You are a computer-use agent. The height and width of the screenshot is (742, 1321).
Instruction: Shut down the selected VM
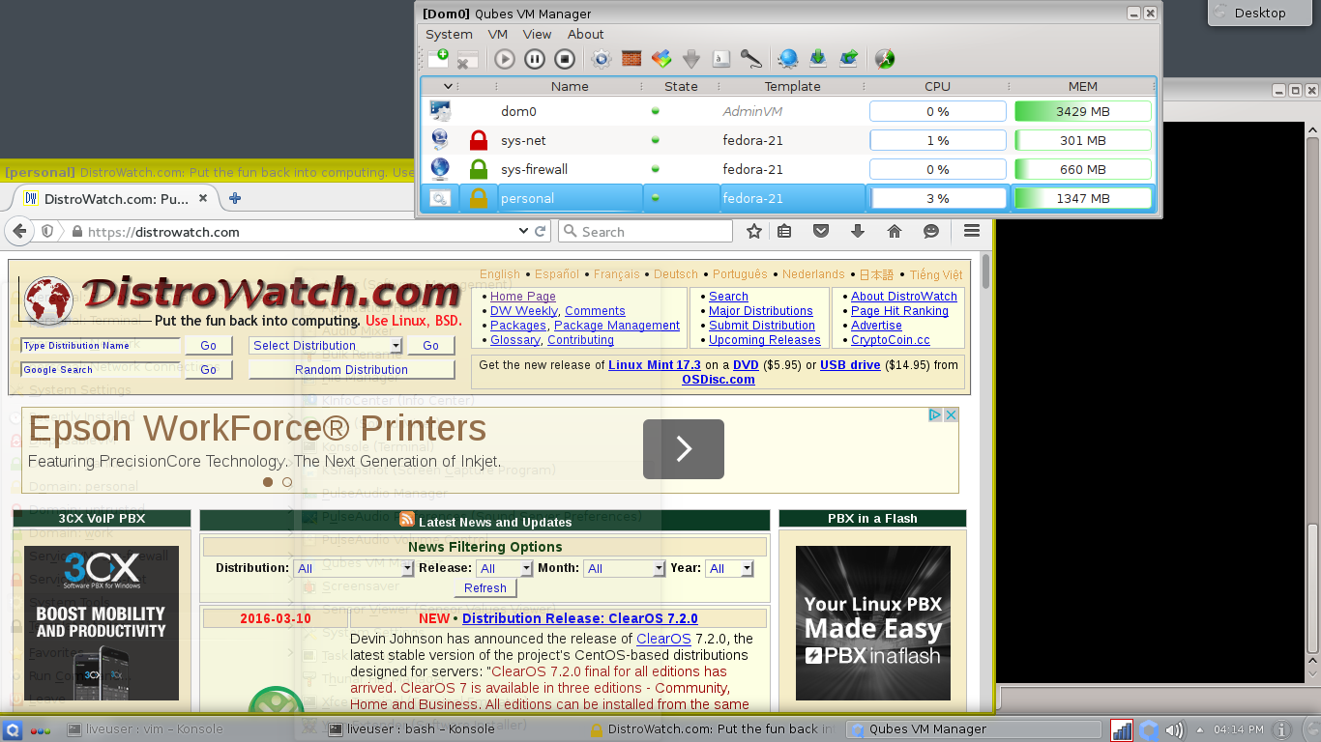pyautogui.click(x=565, y=59)
